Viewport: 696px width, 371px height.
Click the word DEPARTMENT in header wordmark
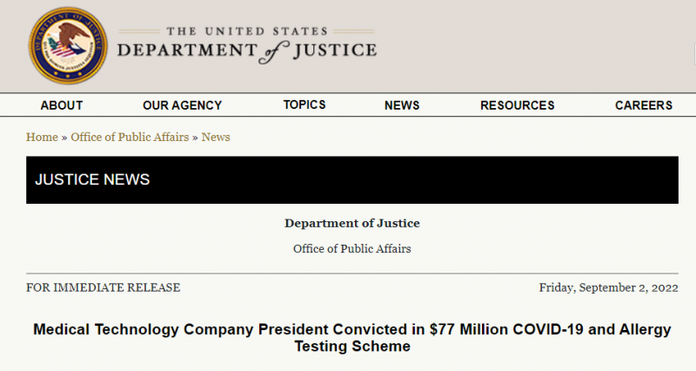tap(187, 51)
